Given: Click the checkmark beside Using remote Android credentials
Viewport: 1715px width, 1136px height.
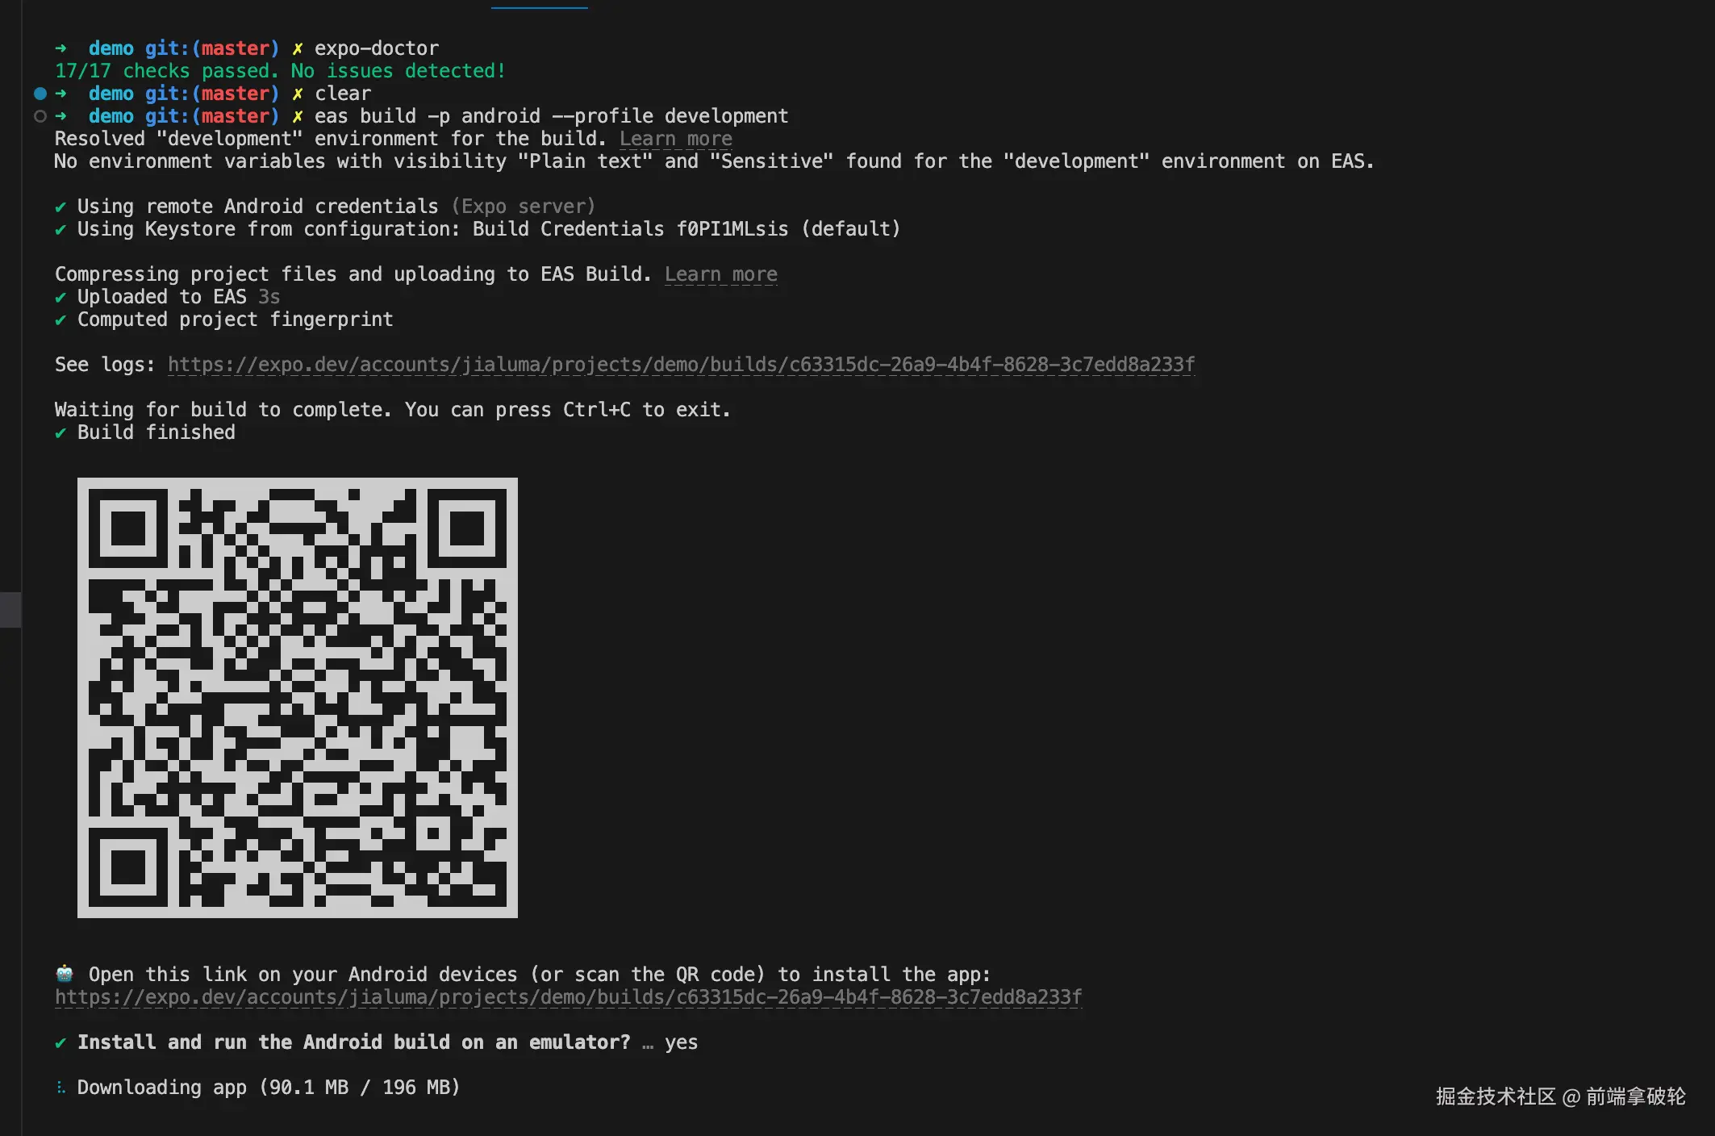Looking at the screenshot, I should coord(61,207).
